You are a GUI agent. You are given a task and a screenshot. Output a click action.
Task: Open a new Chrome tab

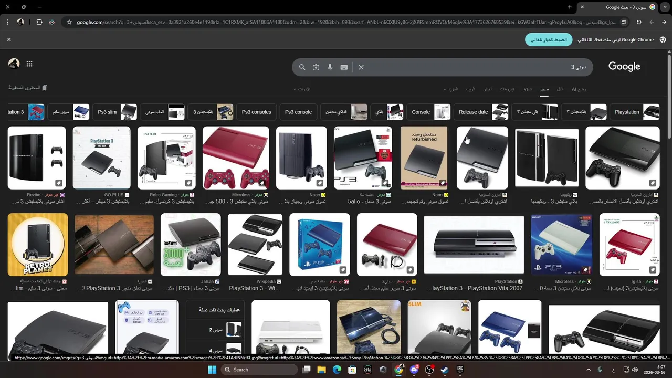pyautogui.click(x=570, y=7)
